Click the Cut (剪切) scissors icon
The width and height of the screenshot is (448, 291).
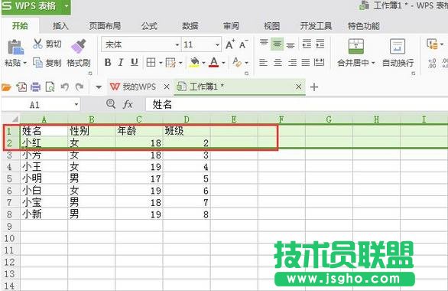(37, 44)
